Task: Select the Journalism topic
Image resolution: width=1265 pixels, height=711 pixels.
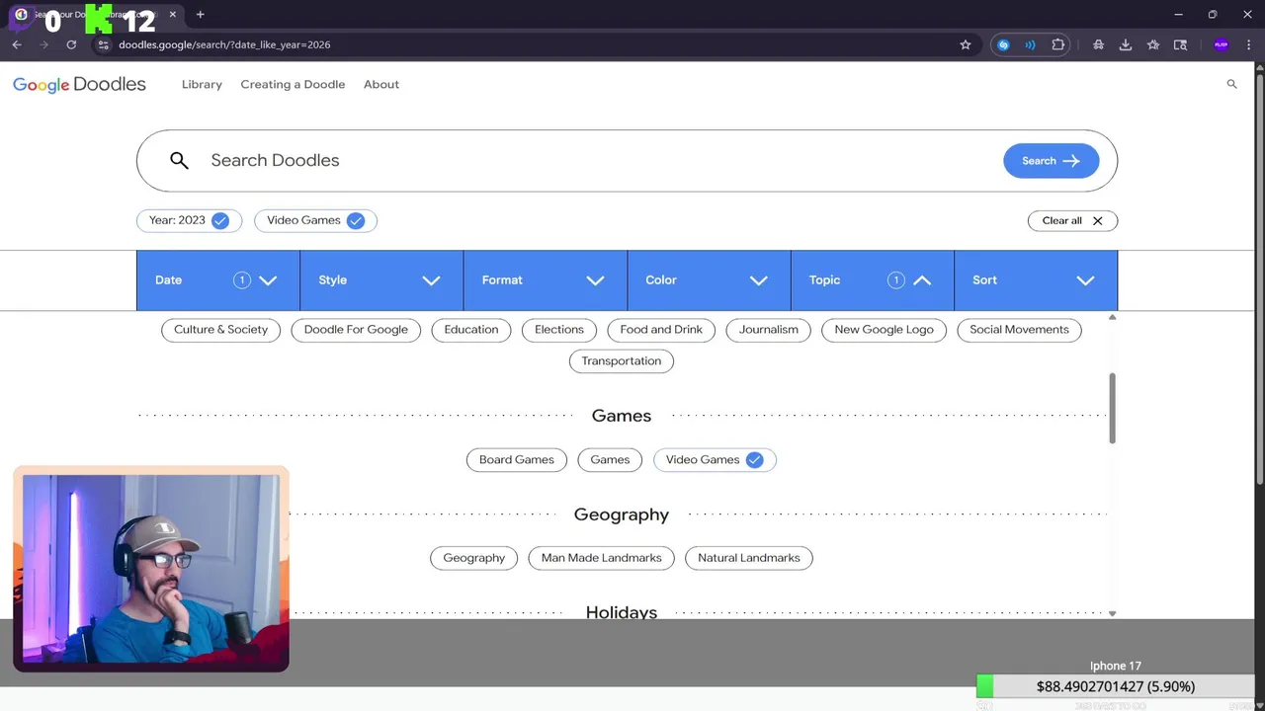Action: click(768, 330)
